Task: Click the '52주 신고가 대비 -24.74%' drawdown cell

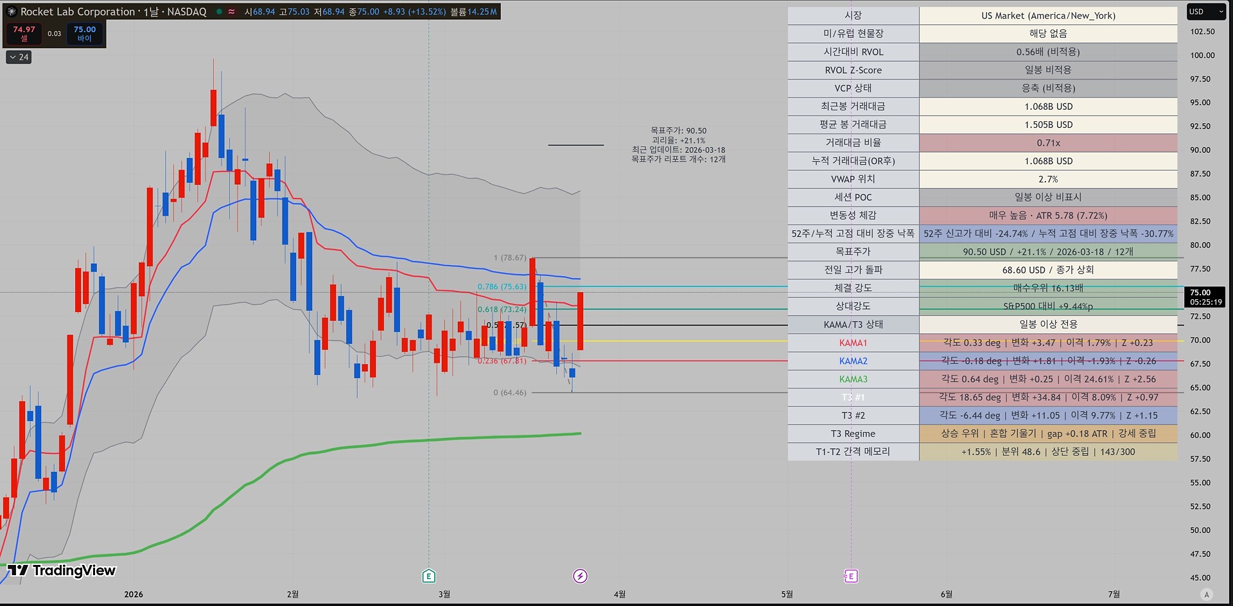Action: click(x=1048, y=234)
